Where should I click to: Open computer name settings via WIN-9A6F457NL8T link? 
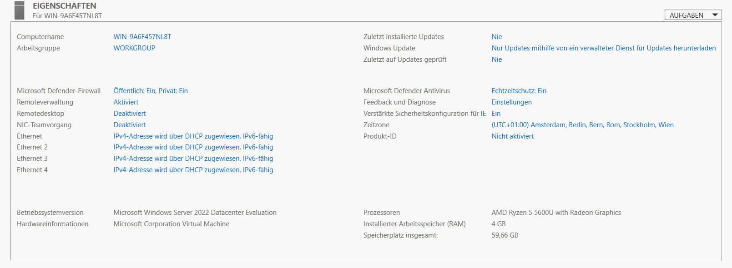coord(142,36)
